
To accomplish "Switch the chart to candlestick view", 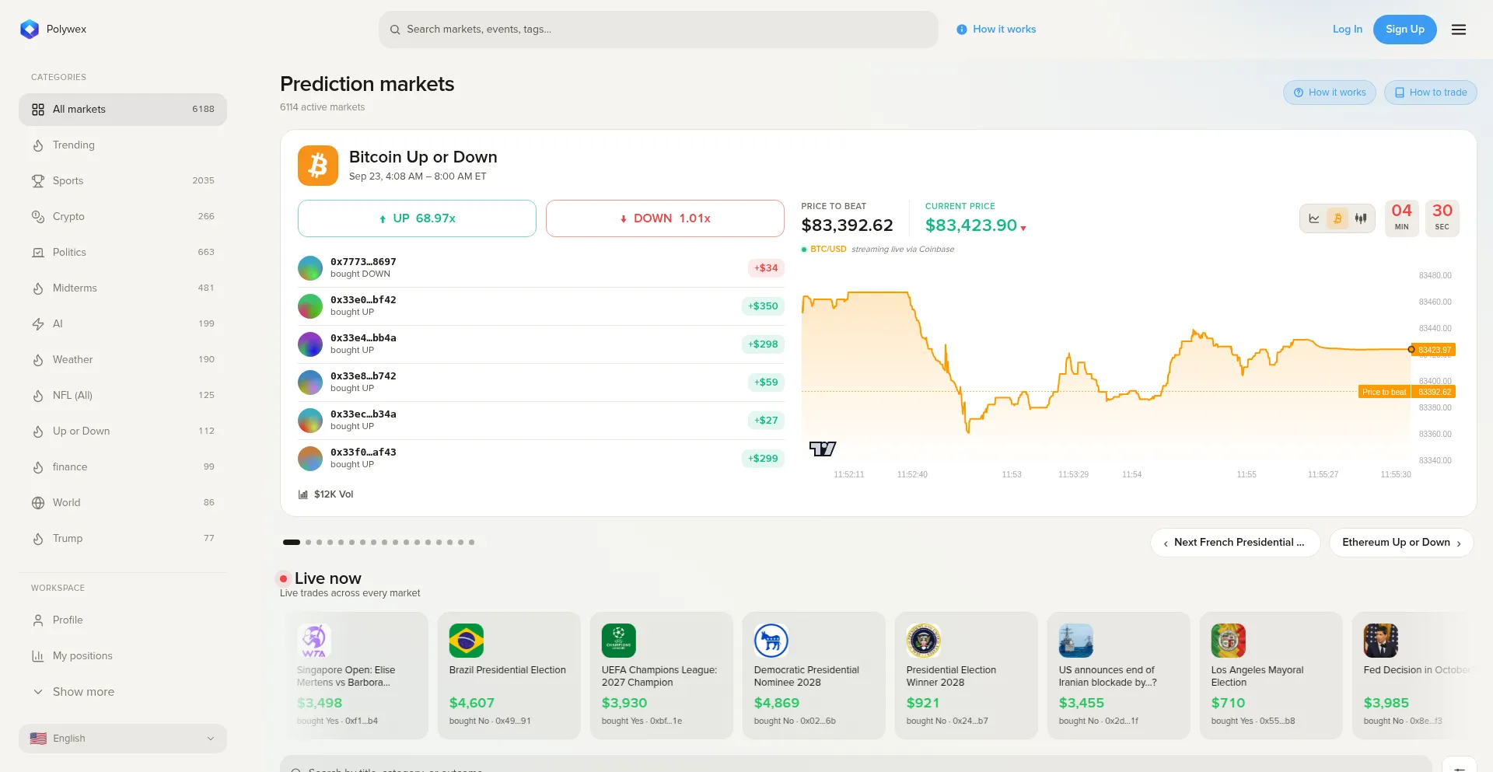I will point(1361,218).
